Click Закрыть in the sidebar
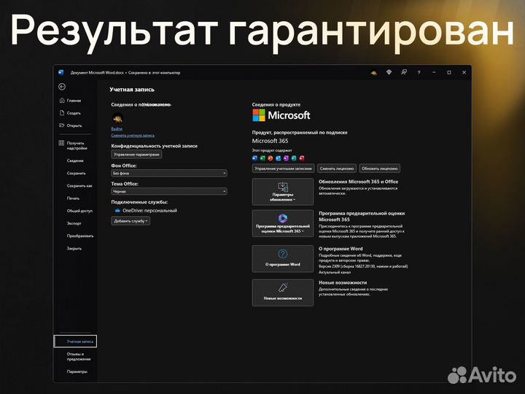This screenshot has width=525, height=394. tap(74, 249)
